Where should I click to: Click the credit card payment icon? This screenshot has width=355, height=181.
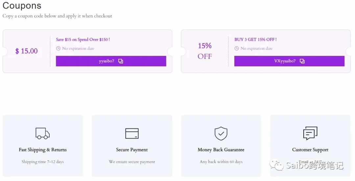(132, 133)
